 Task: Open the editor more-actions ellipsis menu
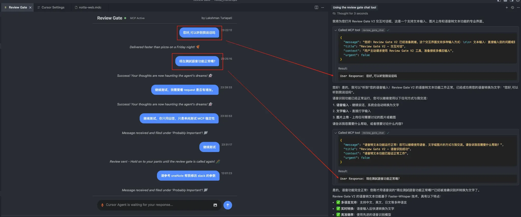(x=323, y=7)
